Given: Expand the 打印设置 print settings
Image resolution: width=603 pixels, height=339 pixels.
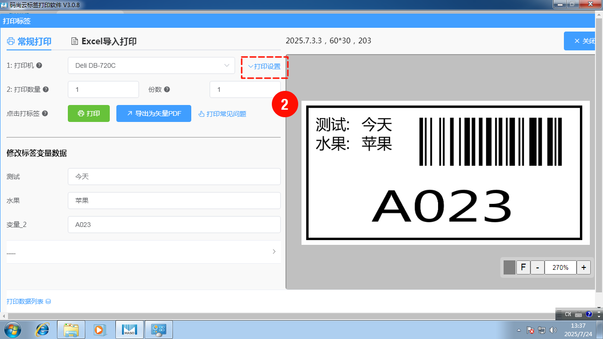Looking at the screenshot, I should [x=264, y=66].
